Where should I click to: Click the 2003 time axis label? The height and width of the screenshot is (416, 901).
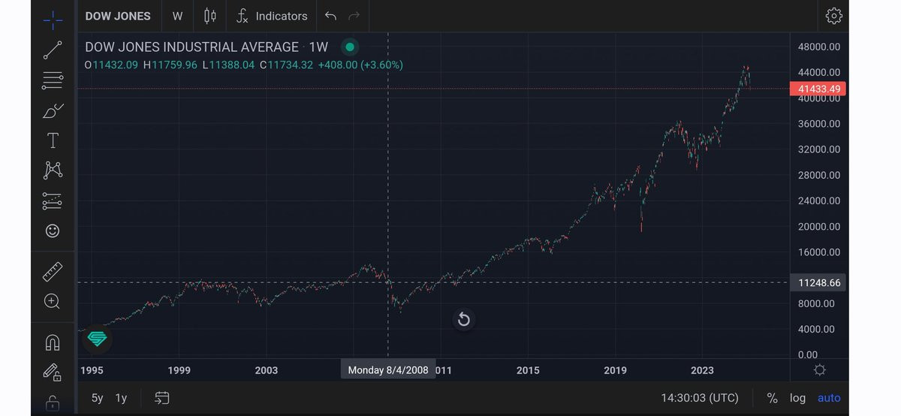(x=266, y=370)
